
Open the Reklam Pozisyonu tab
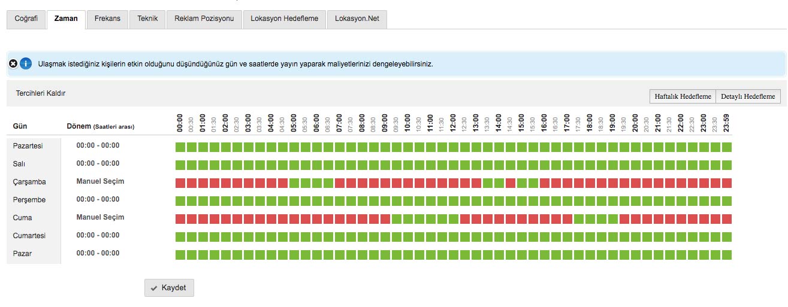[x=204, y=19]
